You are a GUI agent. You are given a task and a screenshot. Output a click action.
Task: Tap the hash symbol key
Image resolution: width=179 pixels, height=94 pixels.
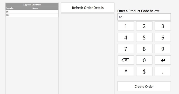(x=126, y=71)
